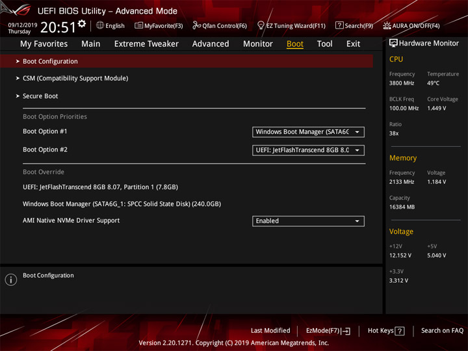Open AMI Native NVMe Driver Support dropdown

point(308,221)
